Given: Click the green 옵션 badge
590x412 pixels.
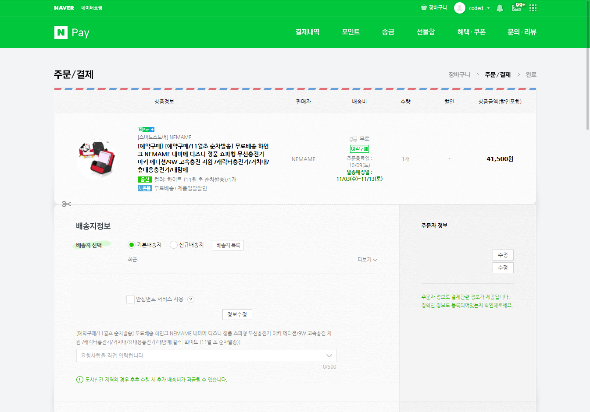Looking at the screenshot, I should point(145,180).
